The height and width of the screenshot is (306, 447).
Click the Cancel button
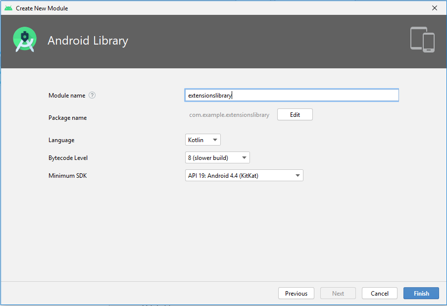(x=379, y=293)
